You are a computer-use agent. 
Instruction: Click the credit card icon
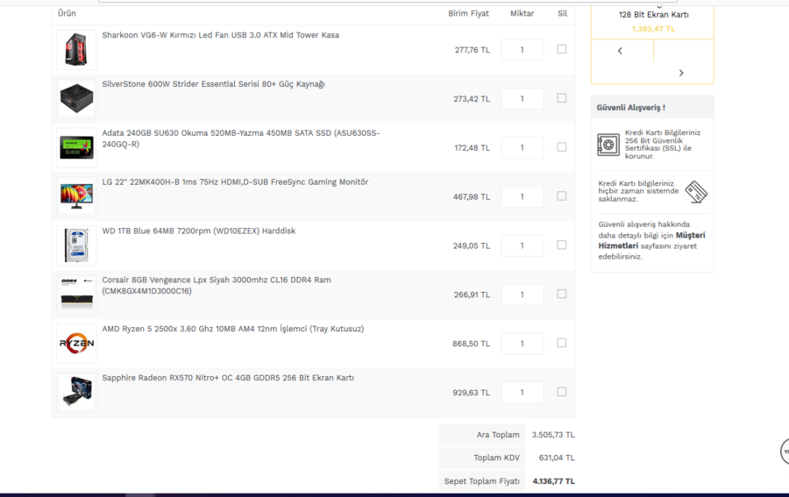696,192
